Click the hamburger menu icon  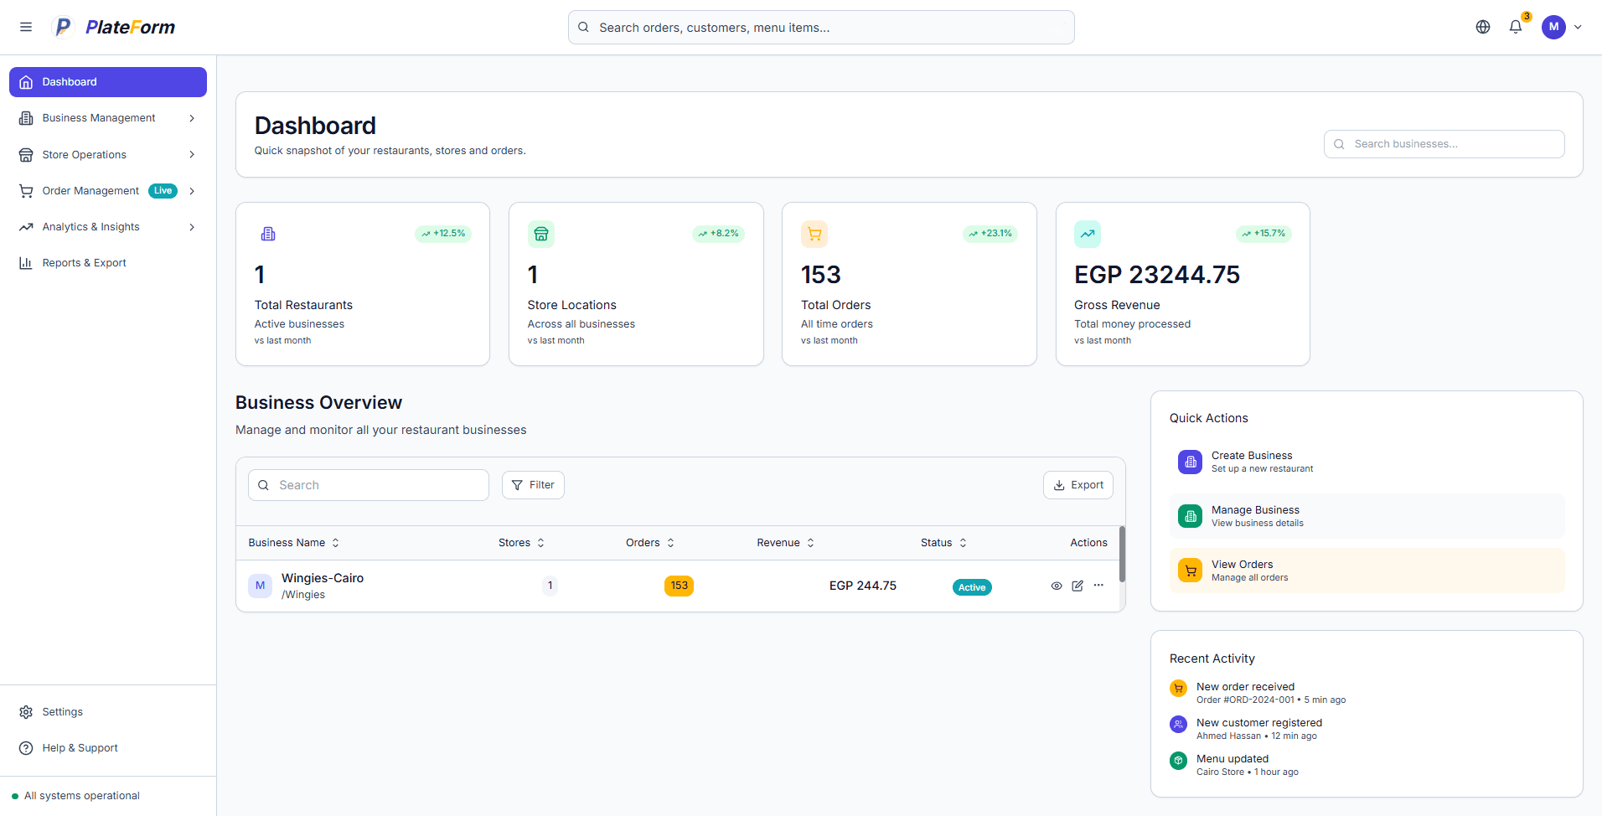coord(26,27)
